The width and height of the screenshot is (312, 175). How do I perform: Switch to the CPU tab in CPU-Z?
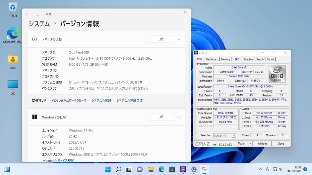tap(199, 59)
